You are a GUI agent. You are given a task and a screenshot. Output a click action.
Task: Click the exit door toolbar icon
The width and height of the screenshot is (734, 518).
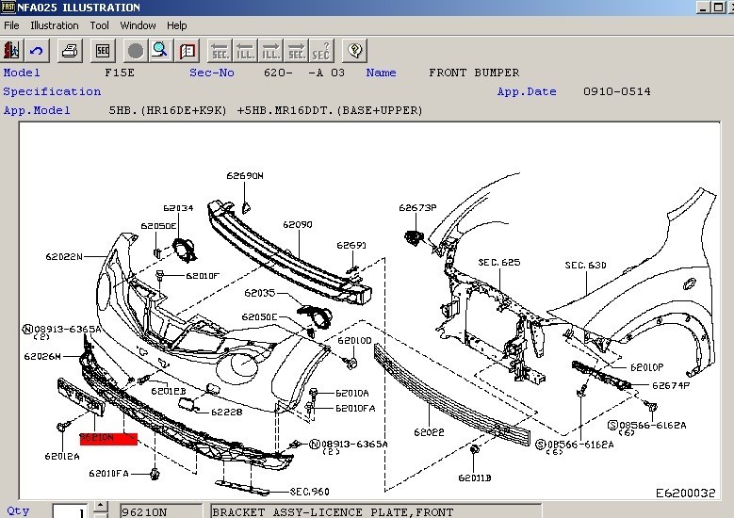click(x=12, y=50)
